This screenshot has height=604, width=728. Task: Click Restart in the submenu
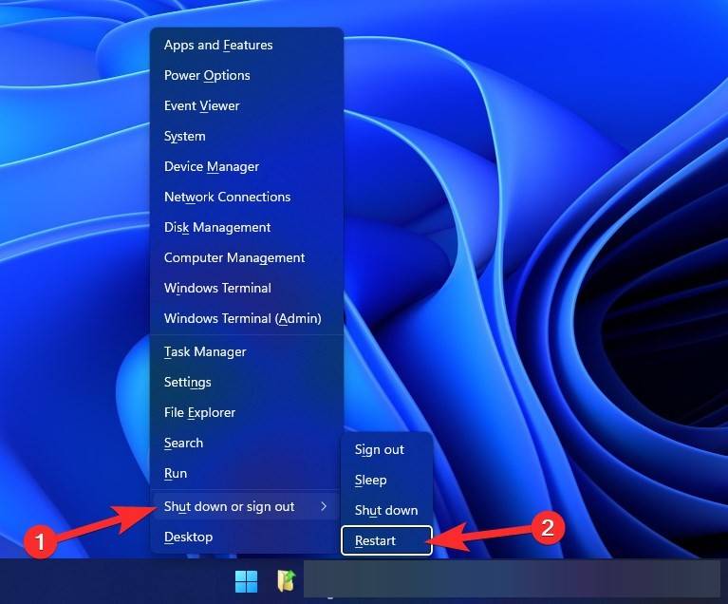tap(386, 540)
